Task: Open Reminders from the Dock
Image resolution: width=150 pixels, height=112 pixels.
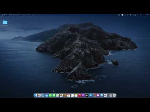Action: (72, 95)
